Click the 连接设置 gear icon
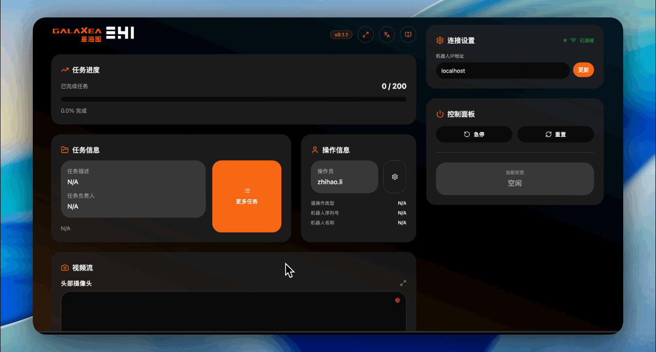 (439, 40)
